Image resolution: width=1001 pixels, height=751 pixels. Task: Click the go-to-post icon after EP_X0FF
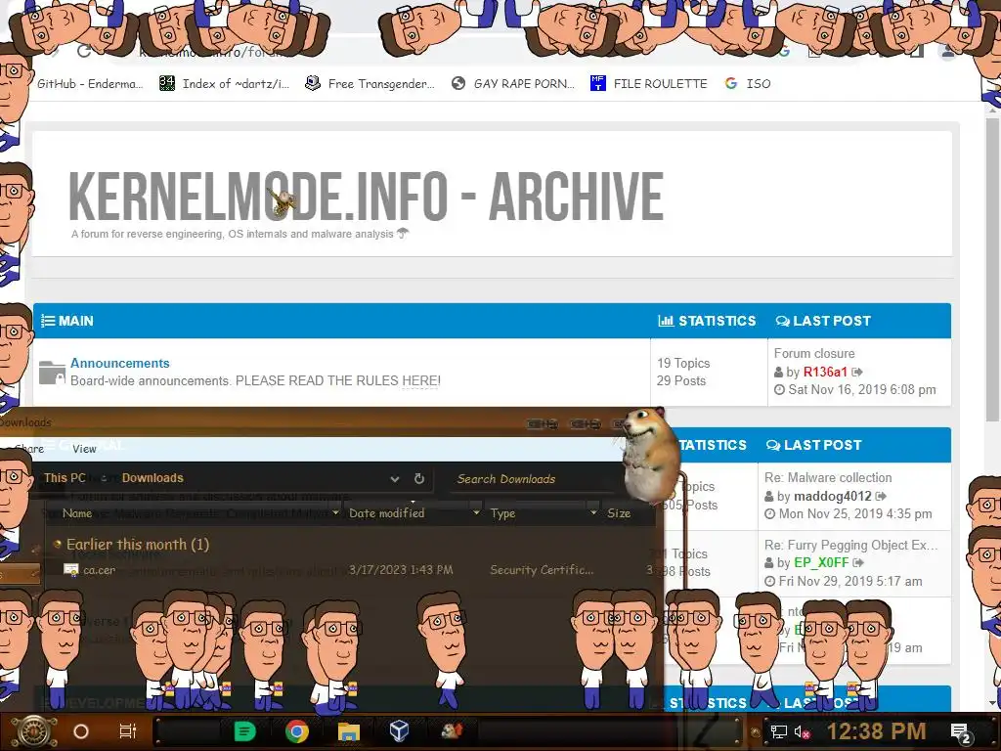[x=858, y=562]
